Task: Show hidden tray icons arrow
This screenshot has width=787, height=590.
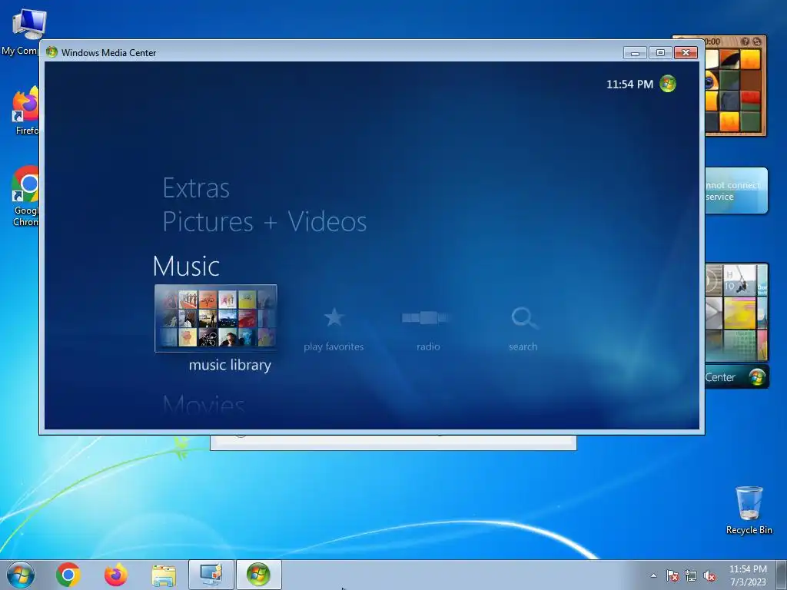Action: [x=653, y=576]
